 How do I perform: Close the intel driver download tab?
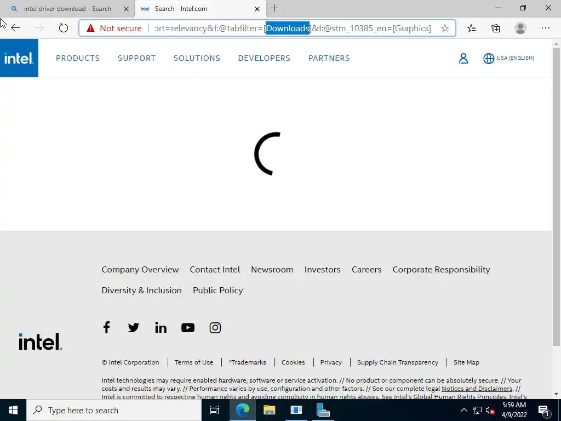click(126, 9)
